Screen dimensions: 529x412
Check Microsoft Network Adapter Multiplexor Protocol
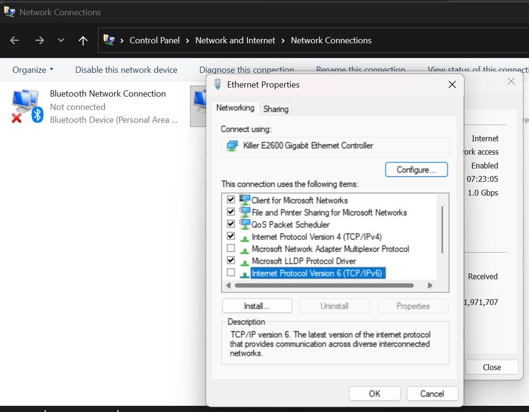point(231,248)
